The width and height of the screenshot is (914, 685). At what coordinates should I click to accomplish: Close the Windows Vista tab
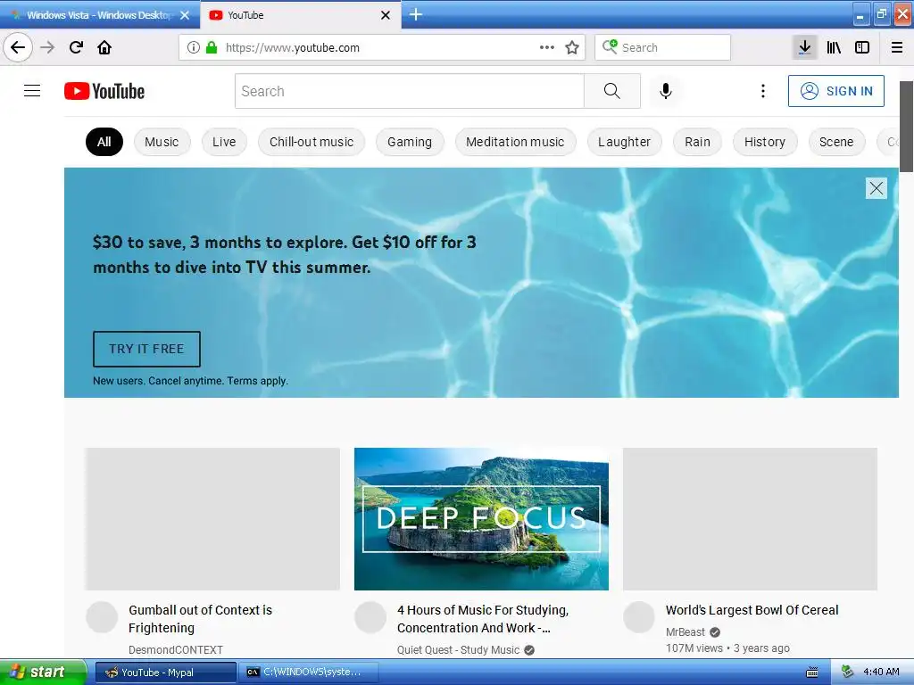[x=185, y=15]
